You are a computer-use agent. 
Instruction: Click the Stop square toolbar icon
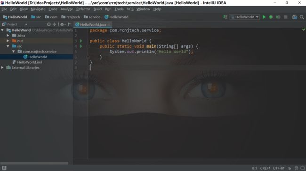click(285, 17)
